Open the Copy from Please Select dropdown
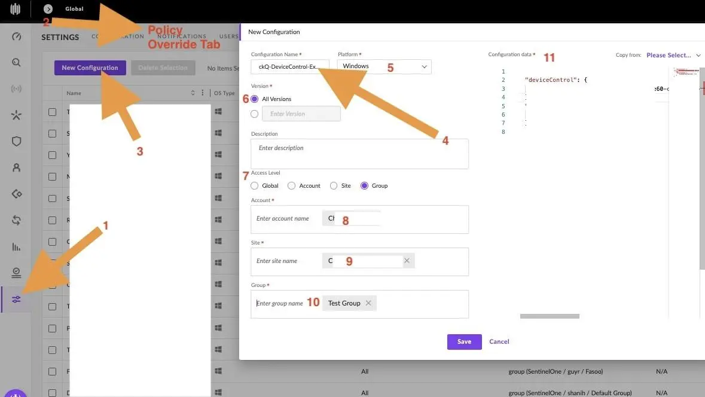Image resolution: width=705 pixels, height=397 pixels. 673,55
